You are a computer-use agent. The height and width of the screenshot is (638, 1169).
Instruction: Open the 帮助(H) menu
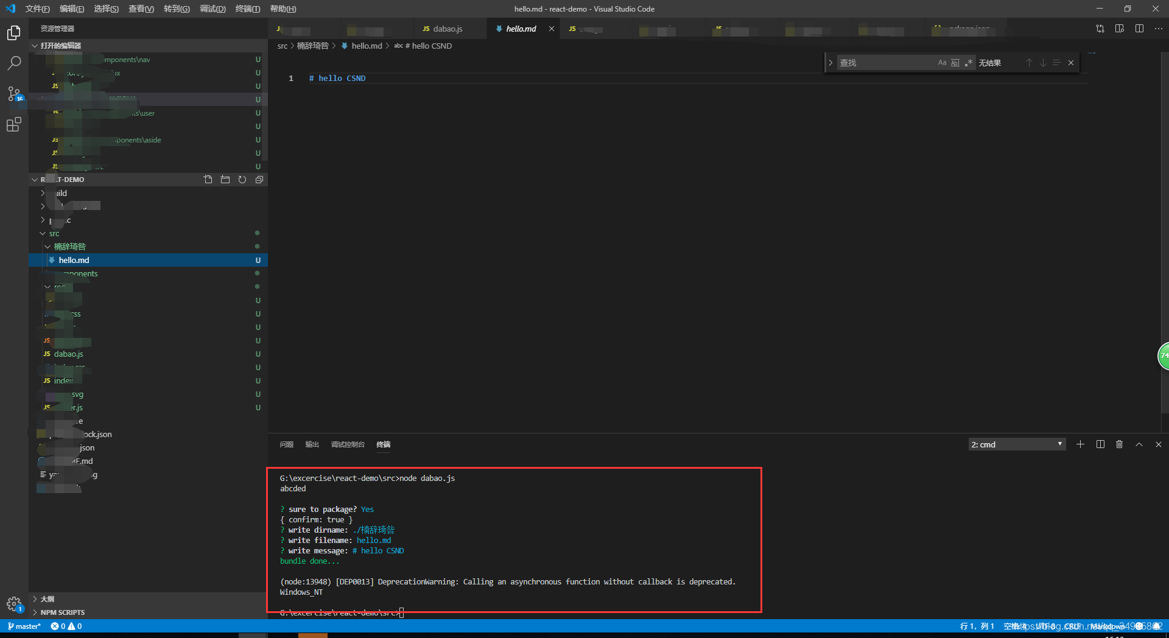point(283,9)
